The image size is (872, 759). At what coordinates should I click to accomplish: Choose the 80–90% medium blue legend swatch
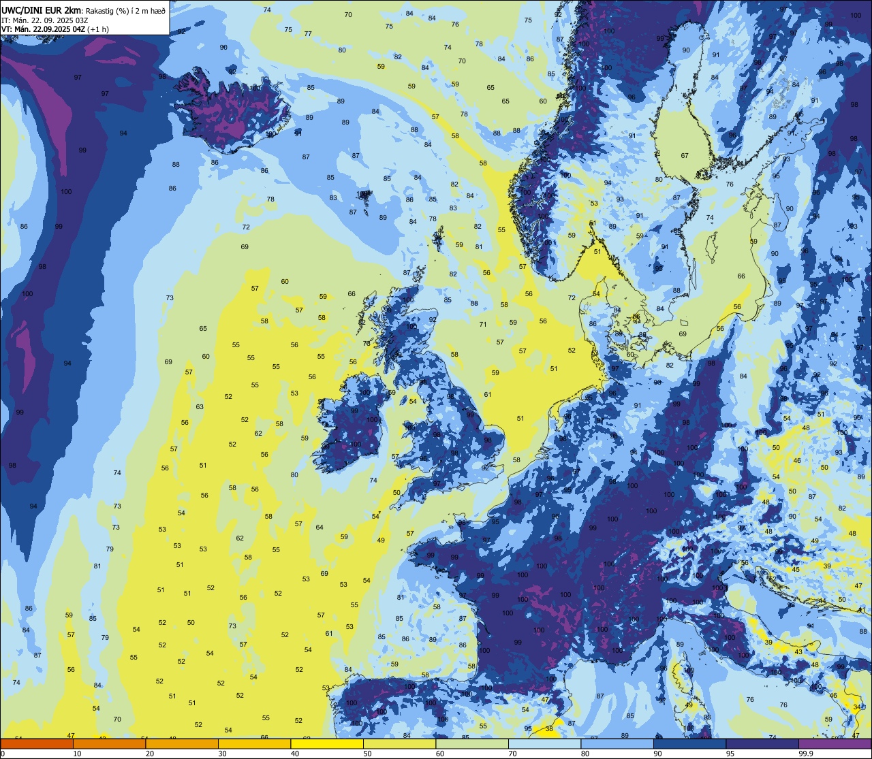617,743
